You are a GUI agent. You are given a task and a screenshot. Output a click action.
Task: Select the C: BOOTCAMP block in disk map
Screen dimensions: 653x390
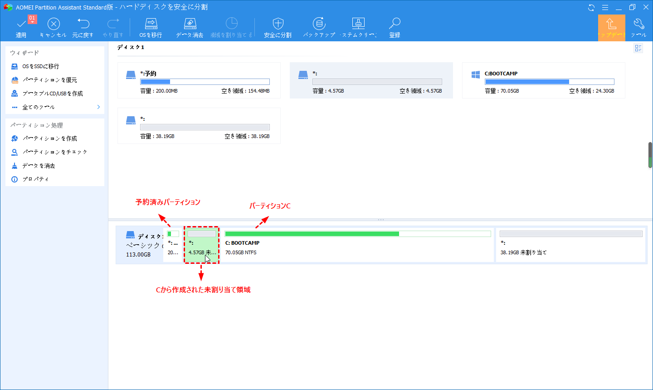point(358,245)
